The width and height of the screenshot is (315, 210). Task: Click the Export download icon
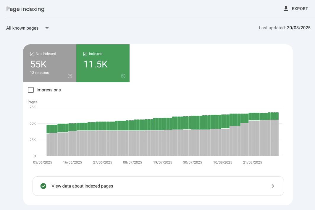pos(286,9)
